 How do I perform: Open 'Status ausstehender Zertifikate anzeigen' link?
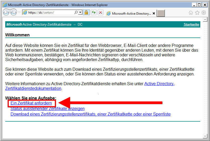[x=48, y=109]
